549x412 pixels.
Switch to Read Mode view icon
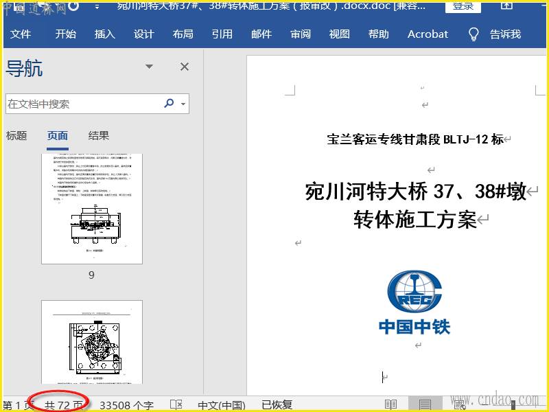click(390, 404)
